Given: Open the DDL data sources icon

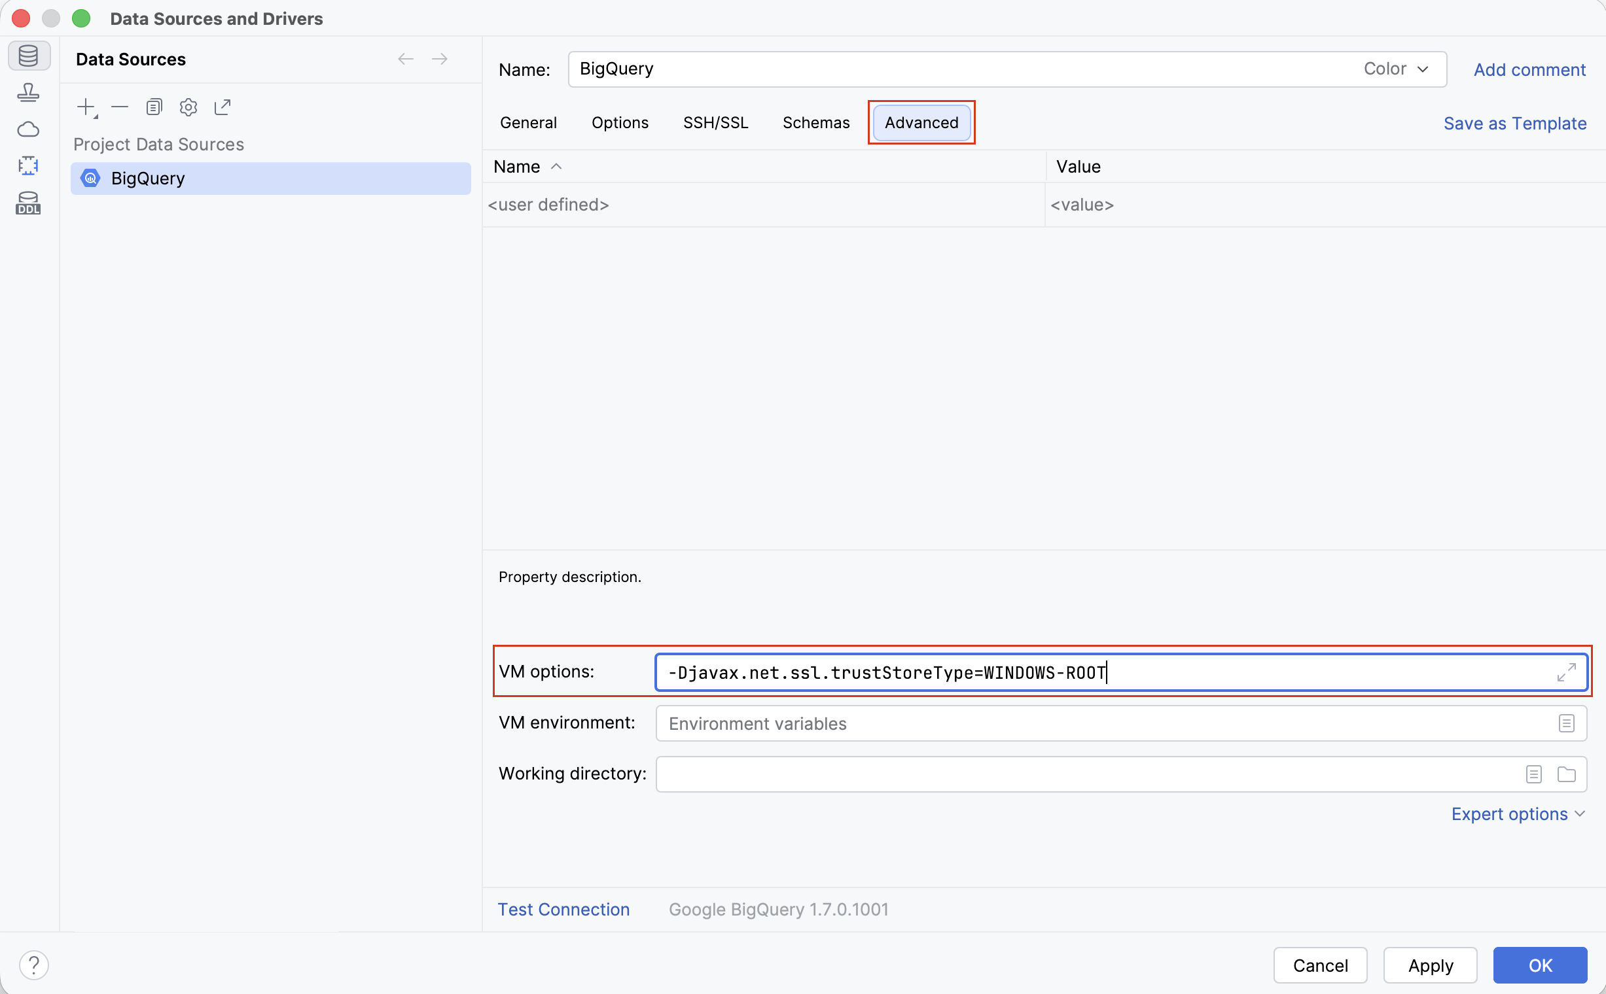Looking at the screenshot, I should coord(28,203).
